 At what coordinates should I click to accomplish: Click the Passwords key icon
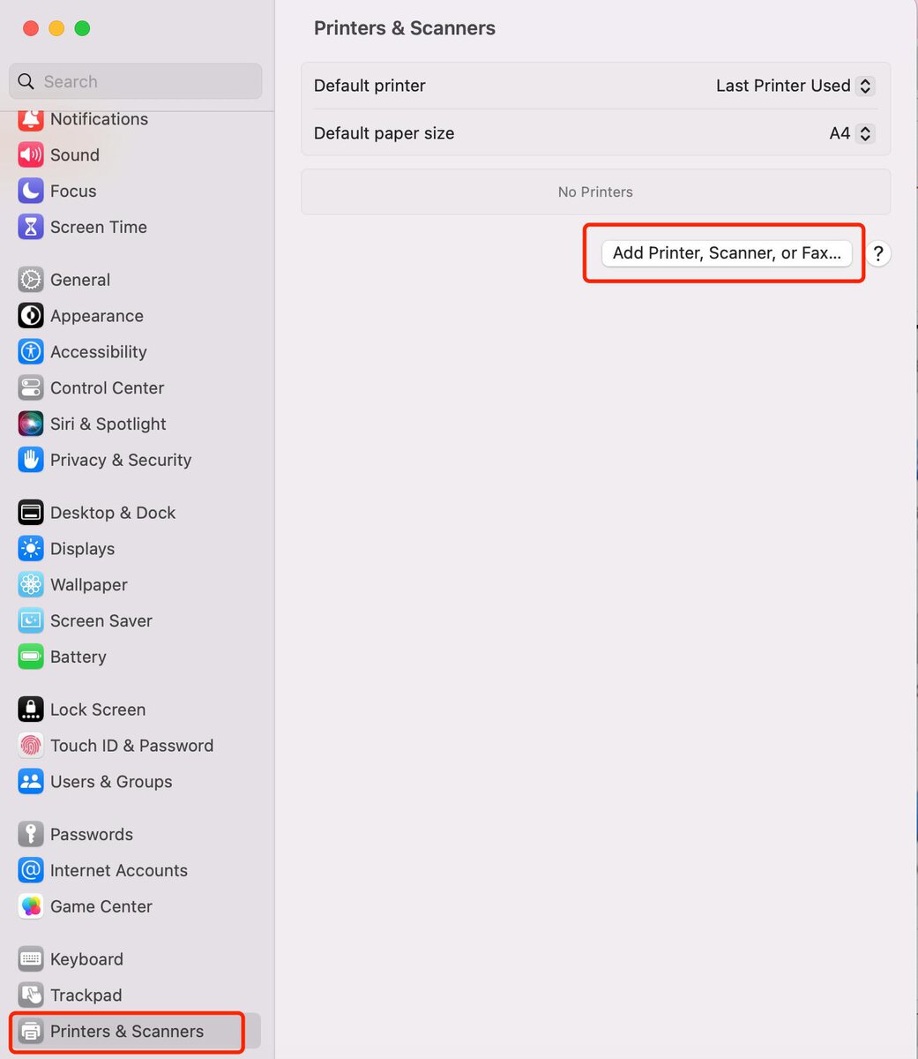coord(31,835)
